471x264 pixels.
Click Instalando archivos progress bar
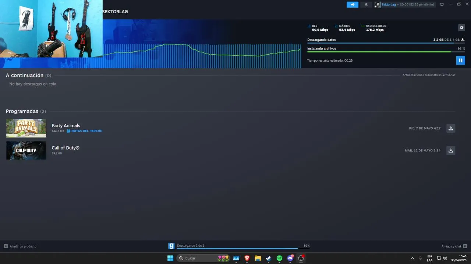(386, 52)
